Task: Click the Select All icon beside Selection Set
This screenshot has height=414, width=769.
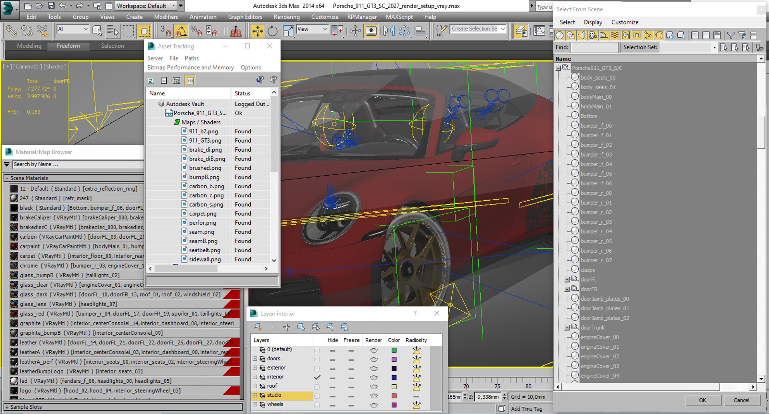Action: [724, 47]
